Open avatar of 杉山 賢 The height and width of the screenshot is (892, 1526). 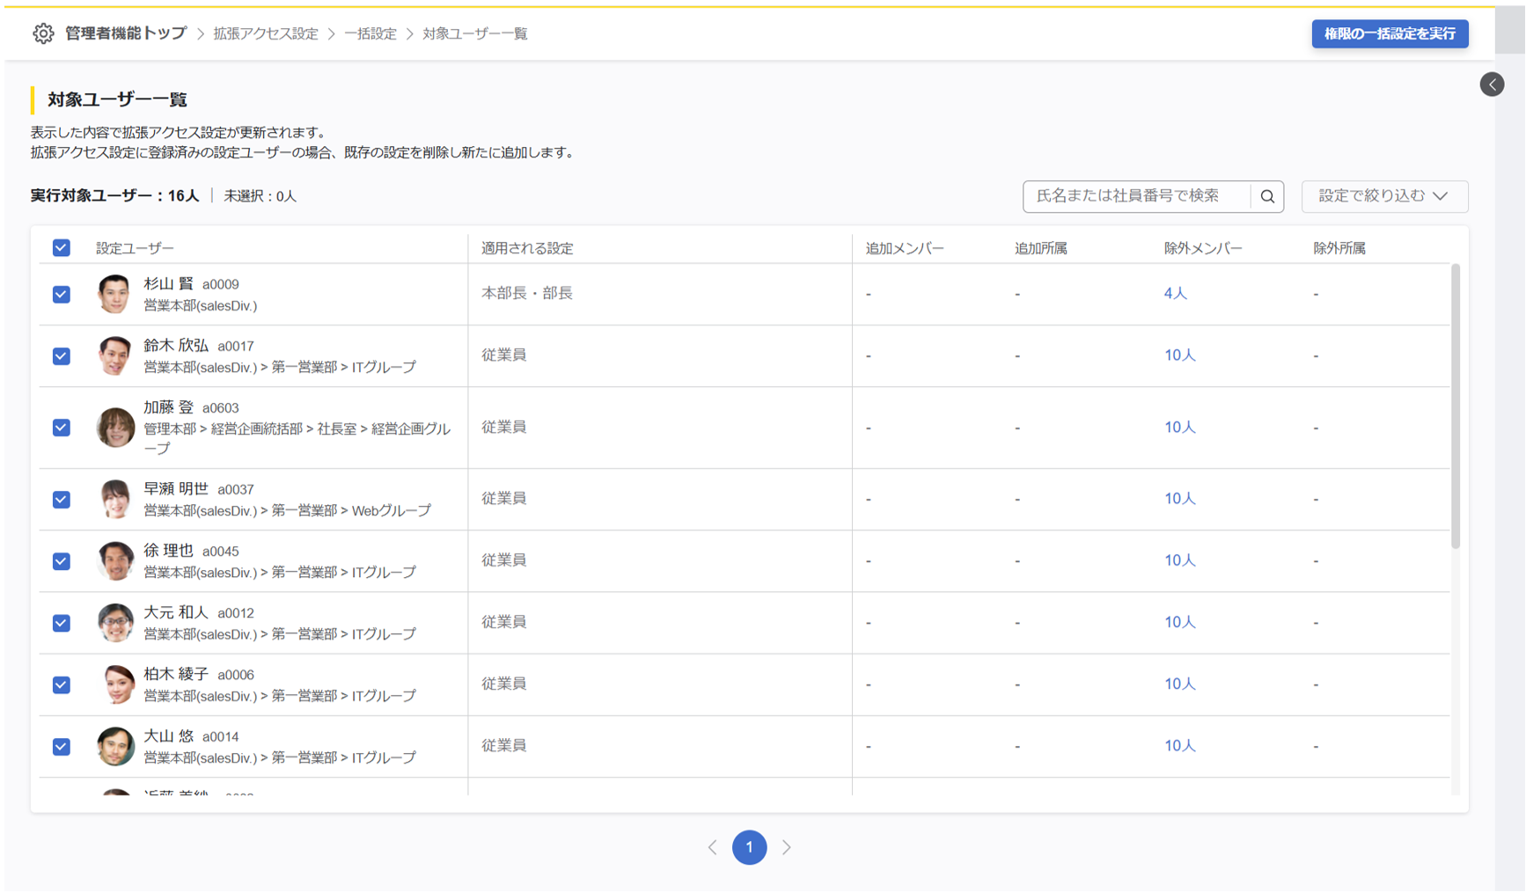[x=114, y=294]
